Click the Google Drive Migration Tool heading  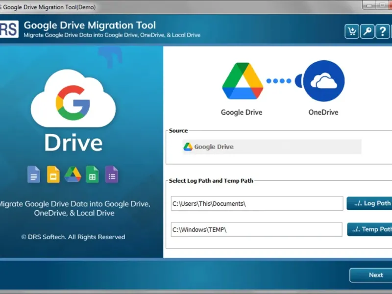[x=90, y=25]
